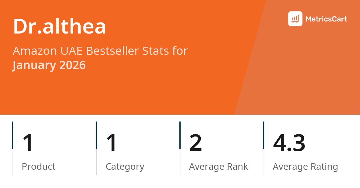
Task: Click the Average Rating value 4.3
Action: coord(289,143)
